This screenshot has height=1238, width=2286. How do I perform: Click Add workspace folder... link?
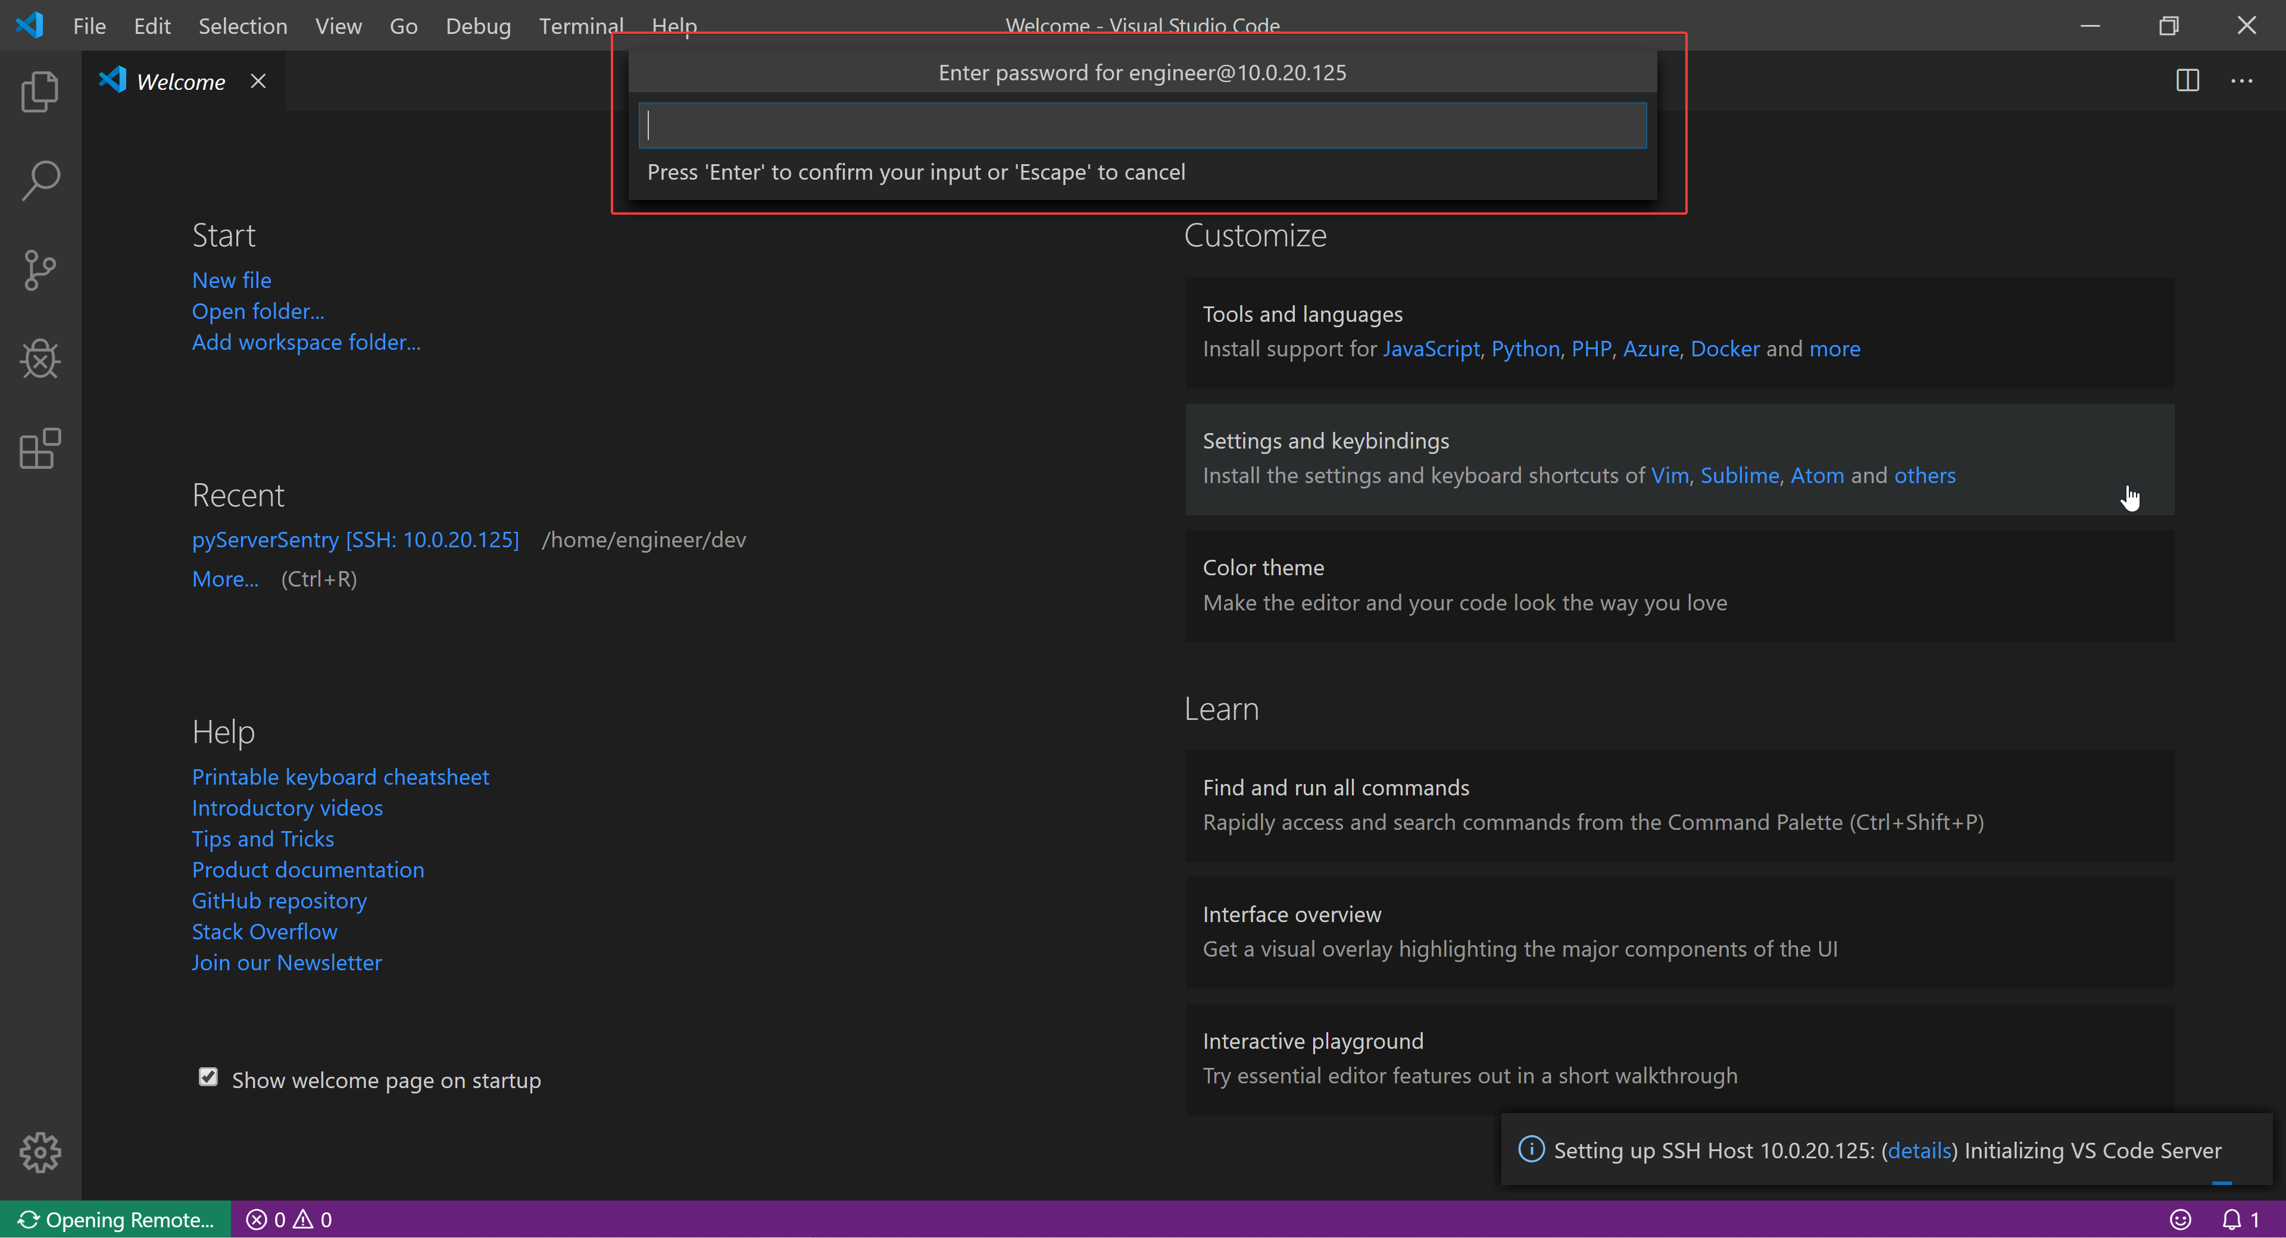pyautogui.click(x=306, y=342)
